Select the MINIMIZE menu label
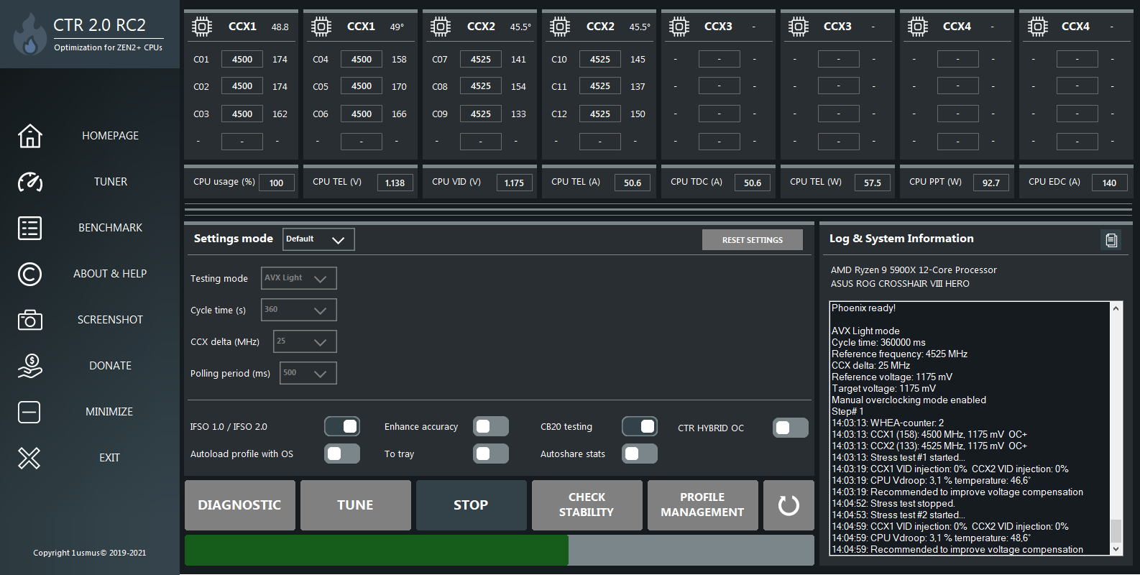 click(109, 412)
